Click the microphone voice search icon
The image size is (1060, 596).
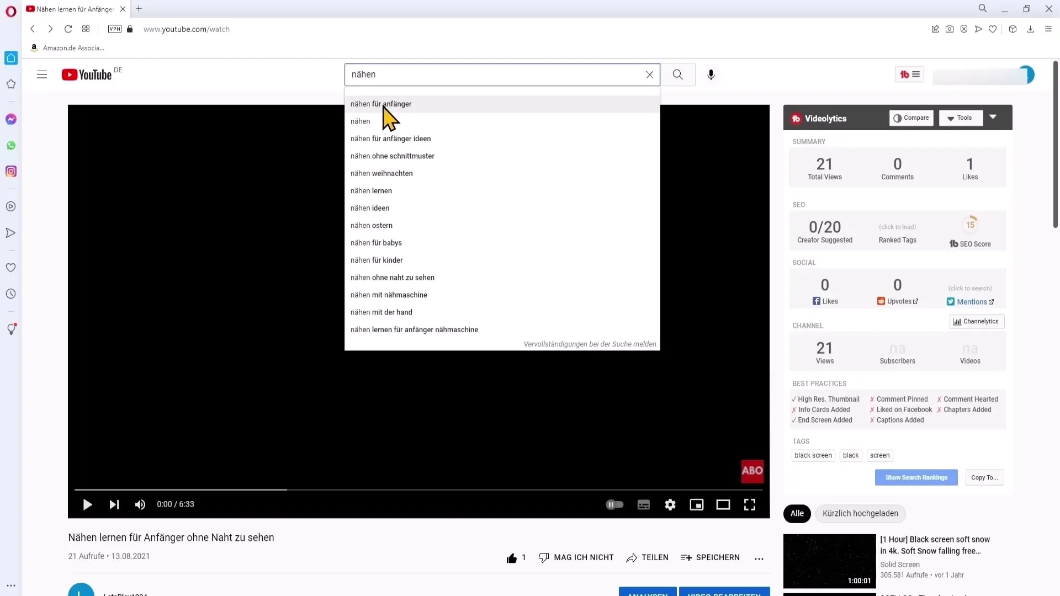(711, 74)
